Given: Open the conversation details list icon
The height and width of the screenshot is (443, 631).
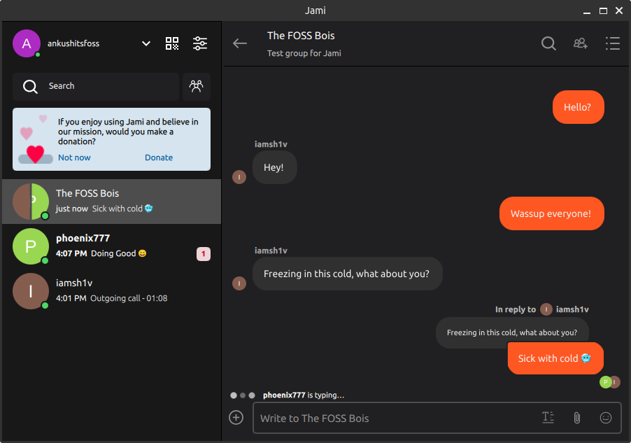Looking at the screenshot, I should pos(613,43).
